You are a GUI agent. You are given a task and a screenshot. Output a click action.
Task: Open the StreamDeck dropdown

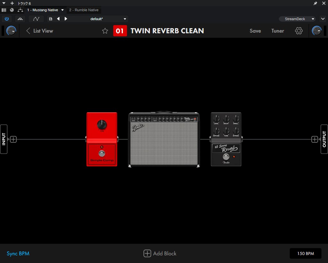(x=297, y=19)
